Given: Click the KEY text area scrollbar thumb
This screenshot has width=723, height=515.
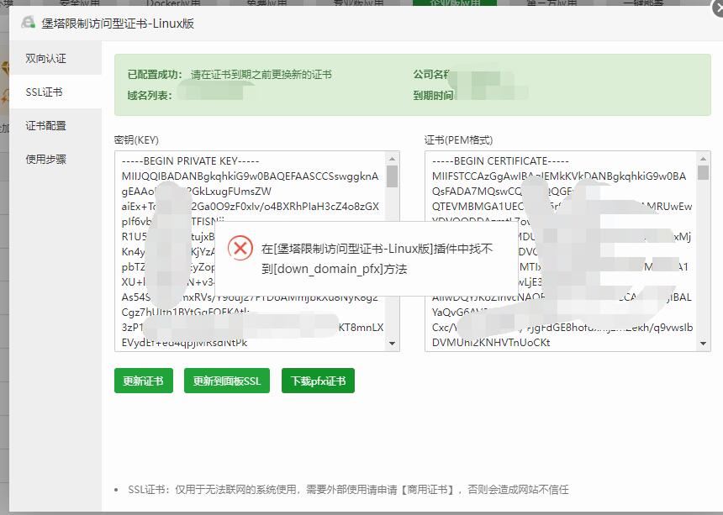Looking at the screenshot, I should [x=392, y=176].
